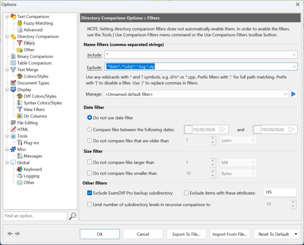This screenshot has width=304, height=245.
Task: Click the attributes HS text field
Action: tap(280, 193)
